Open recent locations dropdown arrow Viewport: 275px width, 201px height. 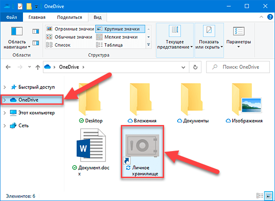tap(29, 67)
